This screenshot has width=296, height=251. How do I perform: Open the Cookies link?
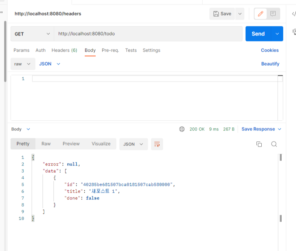point(270,50)
